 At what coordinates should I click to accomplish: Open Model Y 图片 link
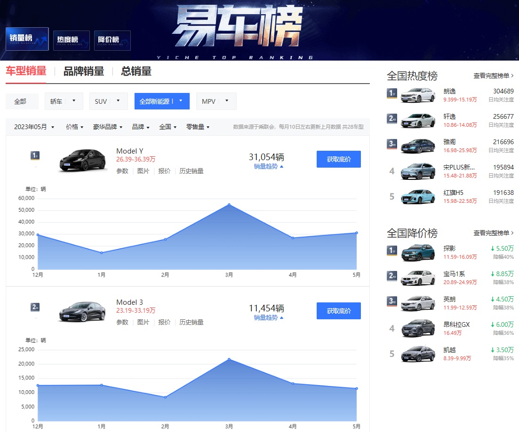[143, 171]
